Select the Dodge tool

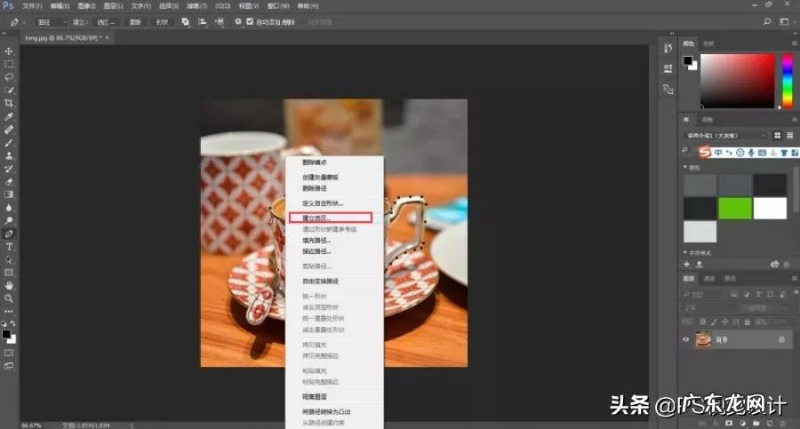(9, 221)
